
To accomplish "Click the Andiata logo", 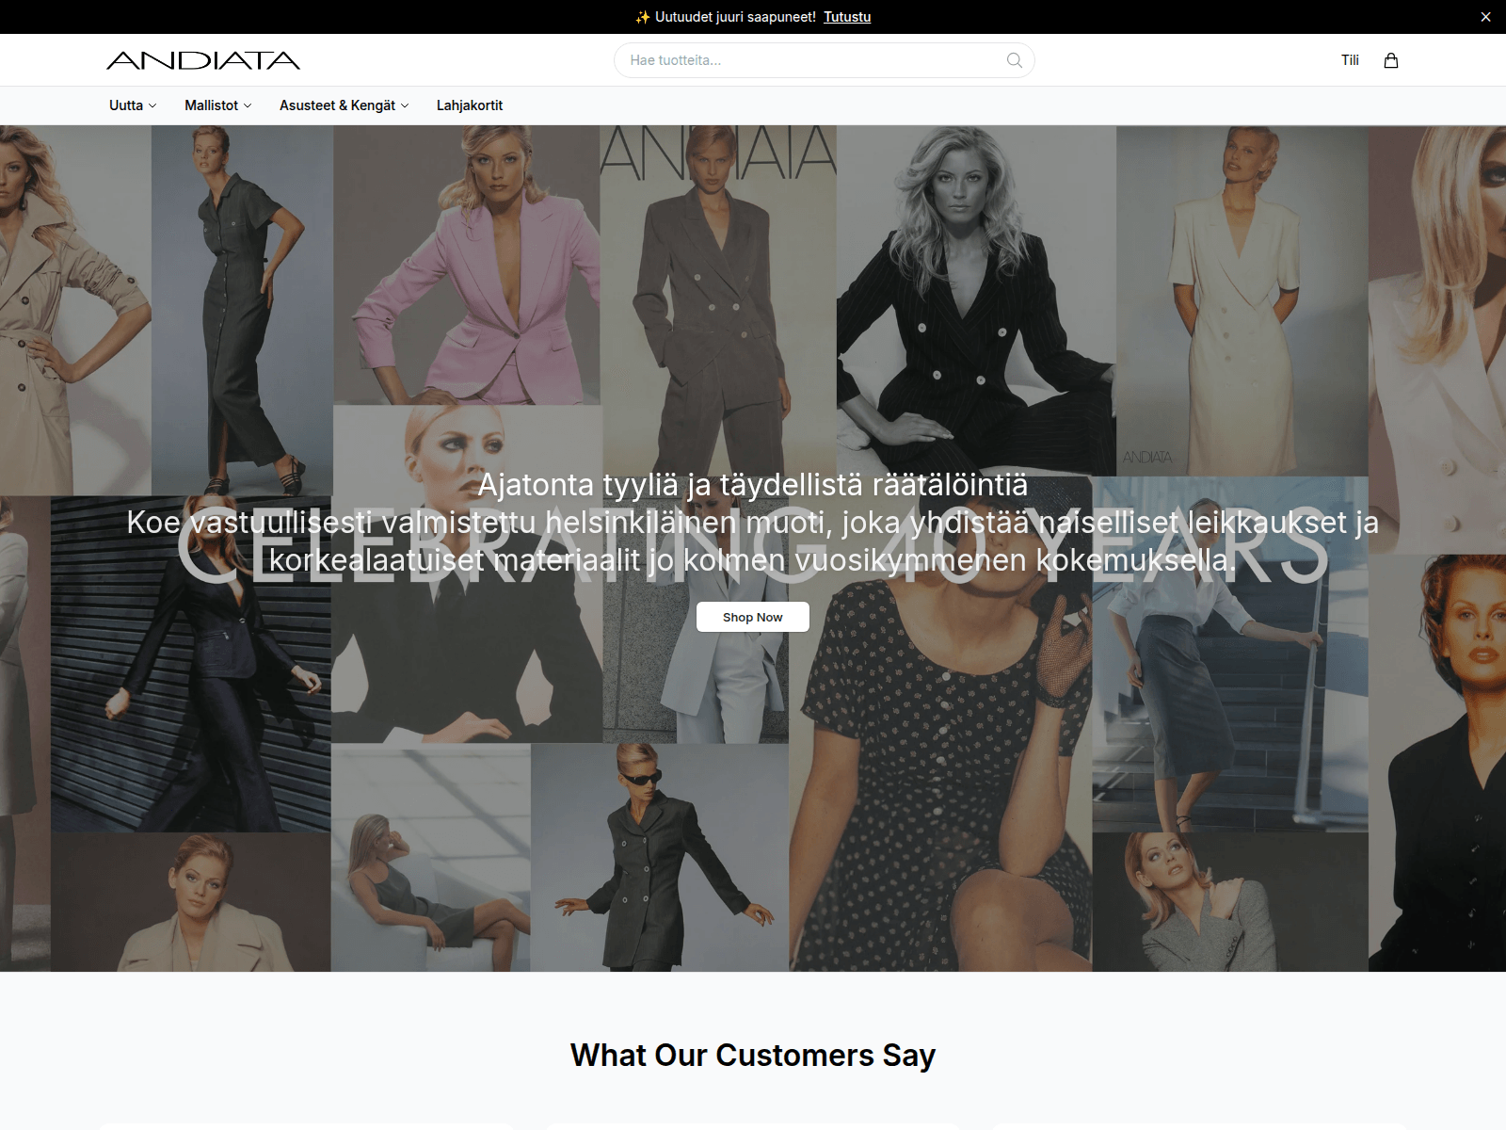I will 203,60.
